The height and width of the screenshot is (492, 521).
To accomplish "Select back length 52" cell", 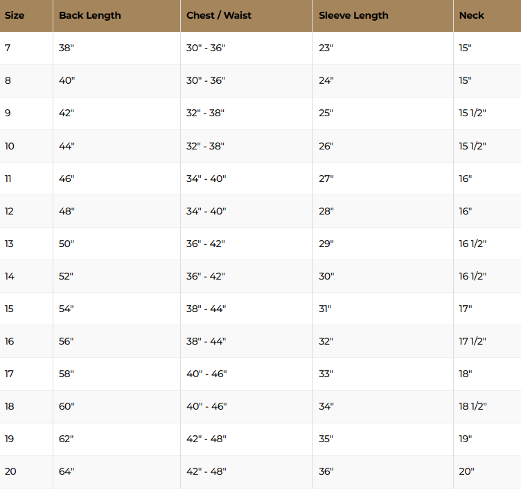I will (116, 276).
